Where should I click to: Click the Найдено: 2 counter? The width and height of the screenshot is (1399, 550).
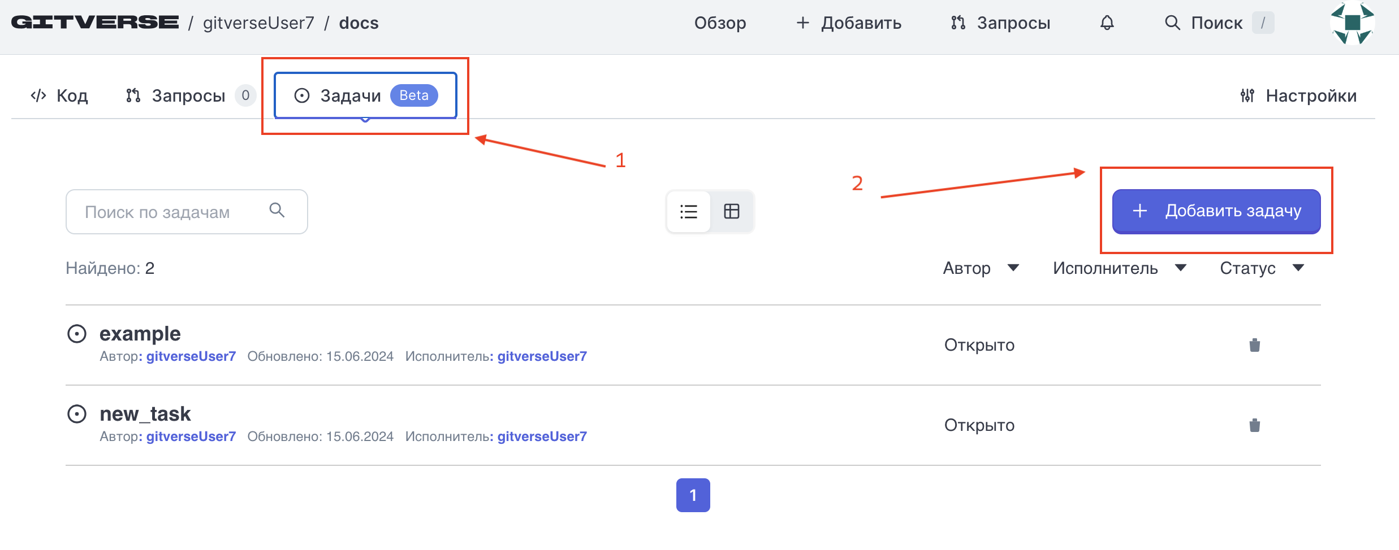(x=110, y=268)
